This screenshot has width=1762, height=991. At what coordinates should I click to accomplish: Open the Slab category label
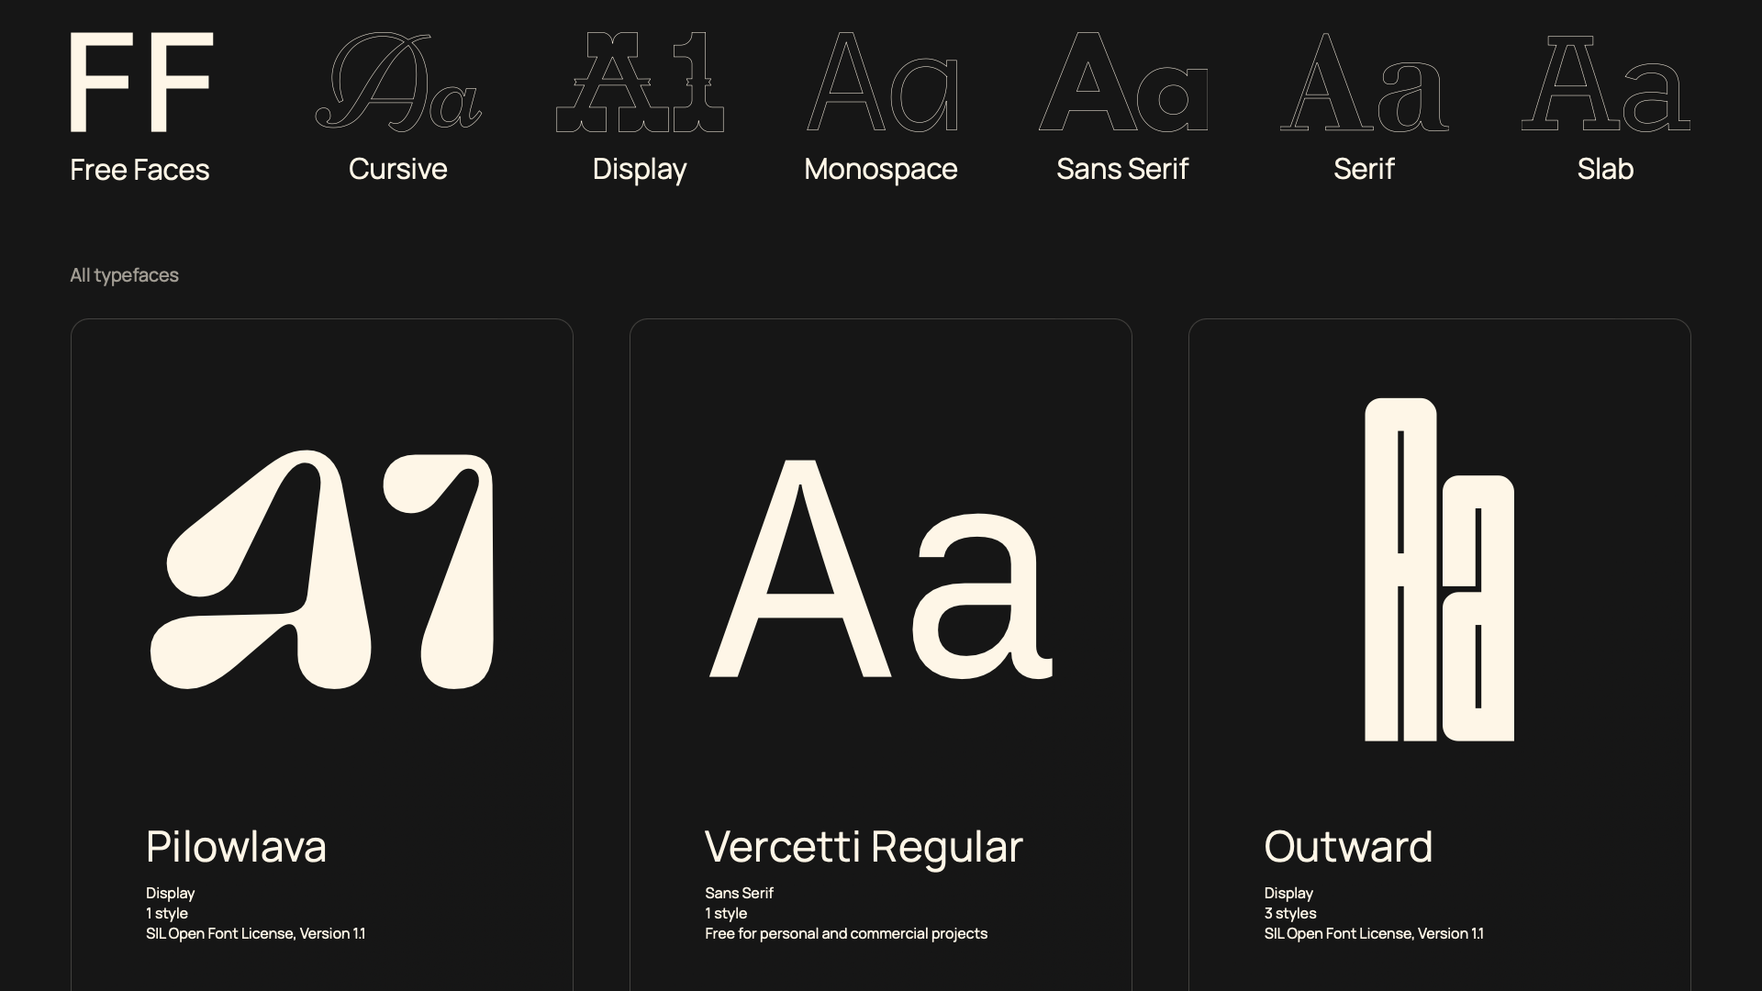click(1605, 169)
